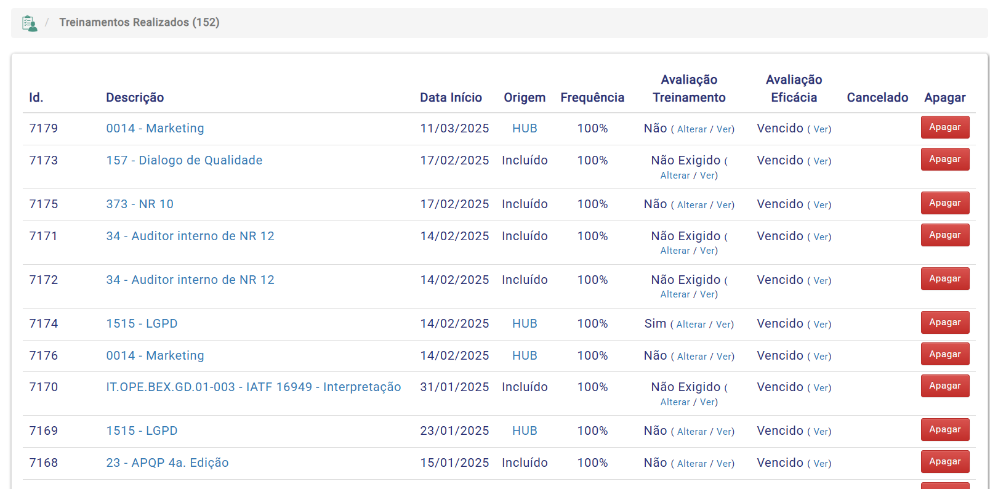Select date cell 15/01/2025
Image resolution: width=990 pixels, height=489 pixels.
coord(454,463)
